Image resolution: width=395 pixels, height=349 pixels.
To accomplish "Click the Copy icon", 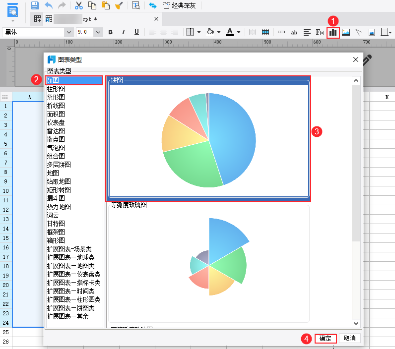I will point(92,5).
